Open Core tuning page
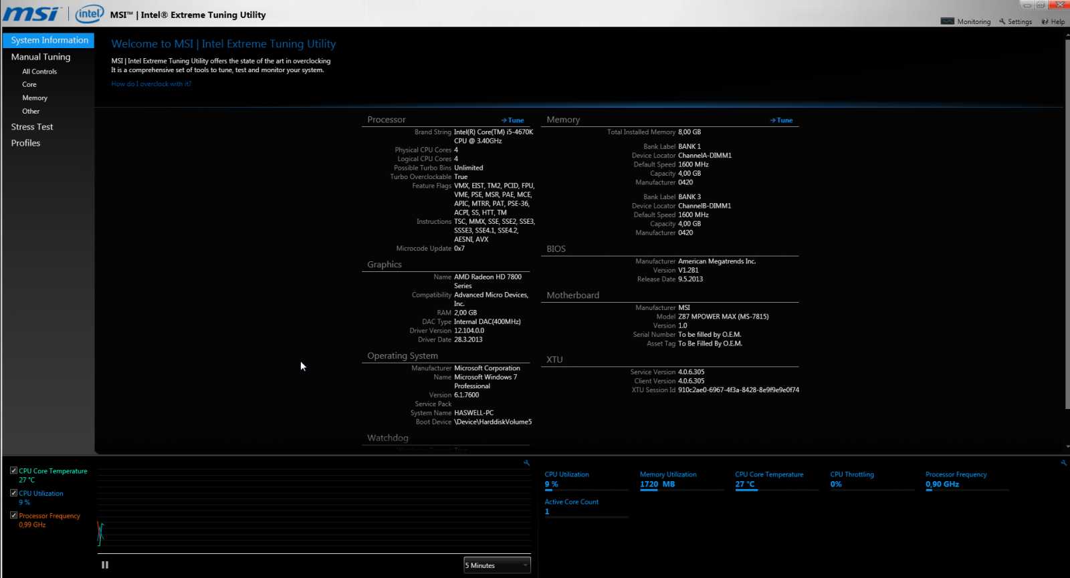This screenshot has height=578, width=1070. click(x=29, y=85)
